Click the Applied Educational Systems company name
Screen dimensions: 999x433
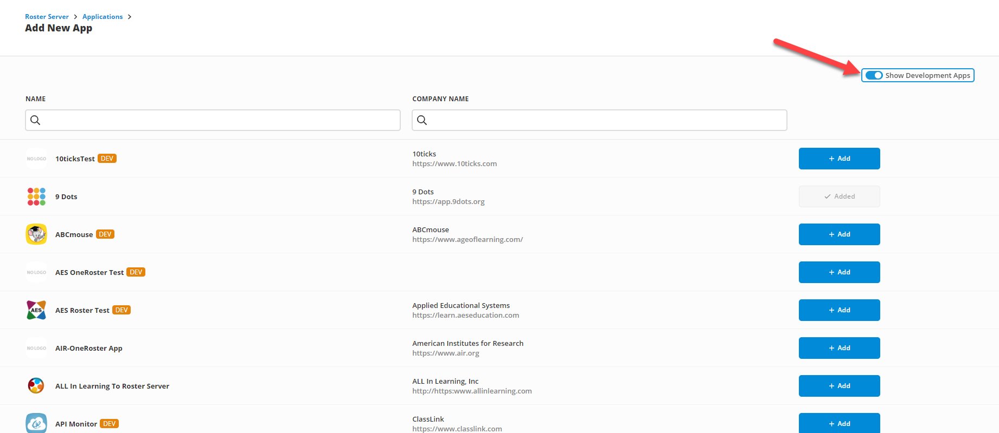click(461, 305)
